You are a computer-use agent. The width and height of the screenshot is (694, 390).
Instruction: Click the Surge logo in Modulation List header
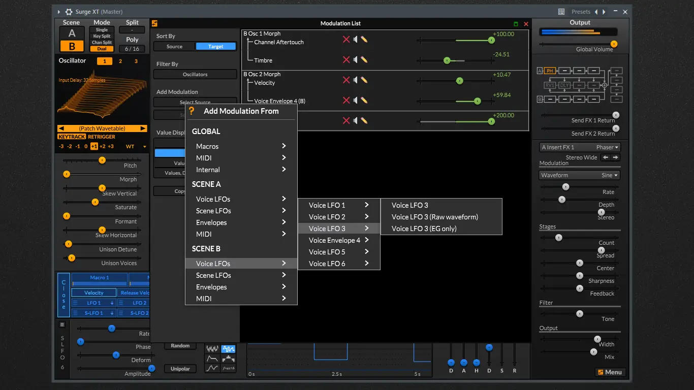(154, 23)
